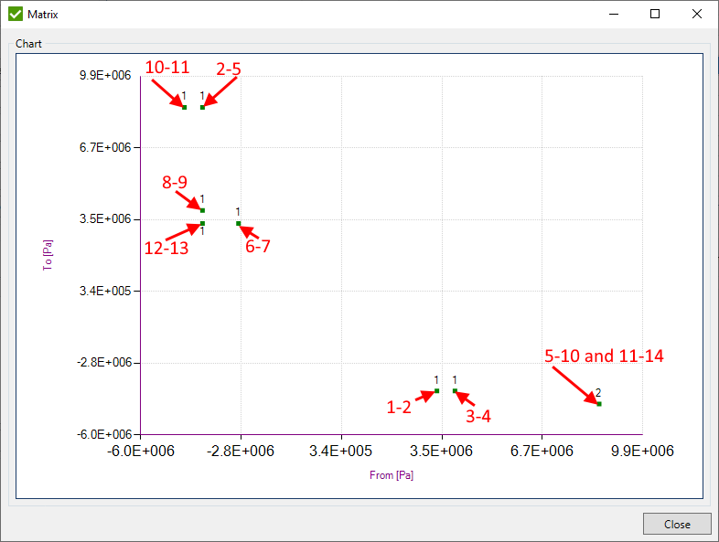The width and height of the screenshot is (719, 542).
Task: Click the green Matrix checkmark icon in title bar
Action: coord(15,14)
